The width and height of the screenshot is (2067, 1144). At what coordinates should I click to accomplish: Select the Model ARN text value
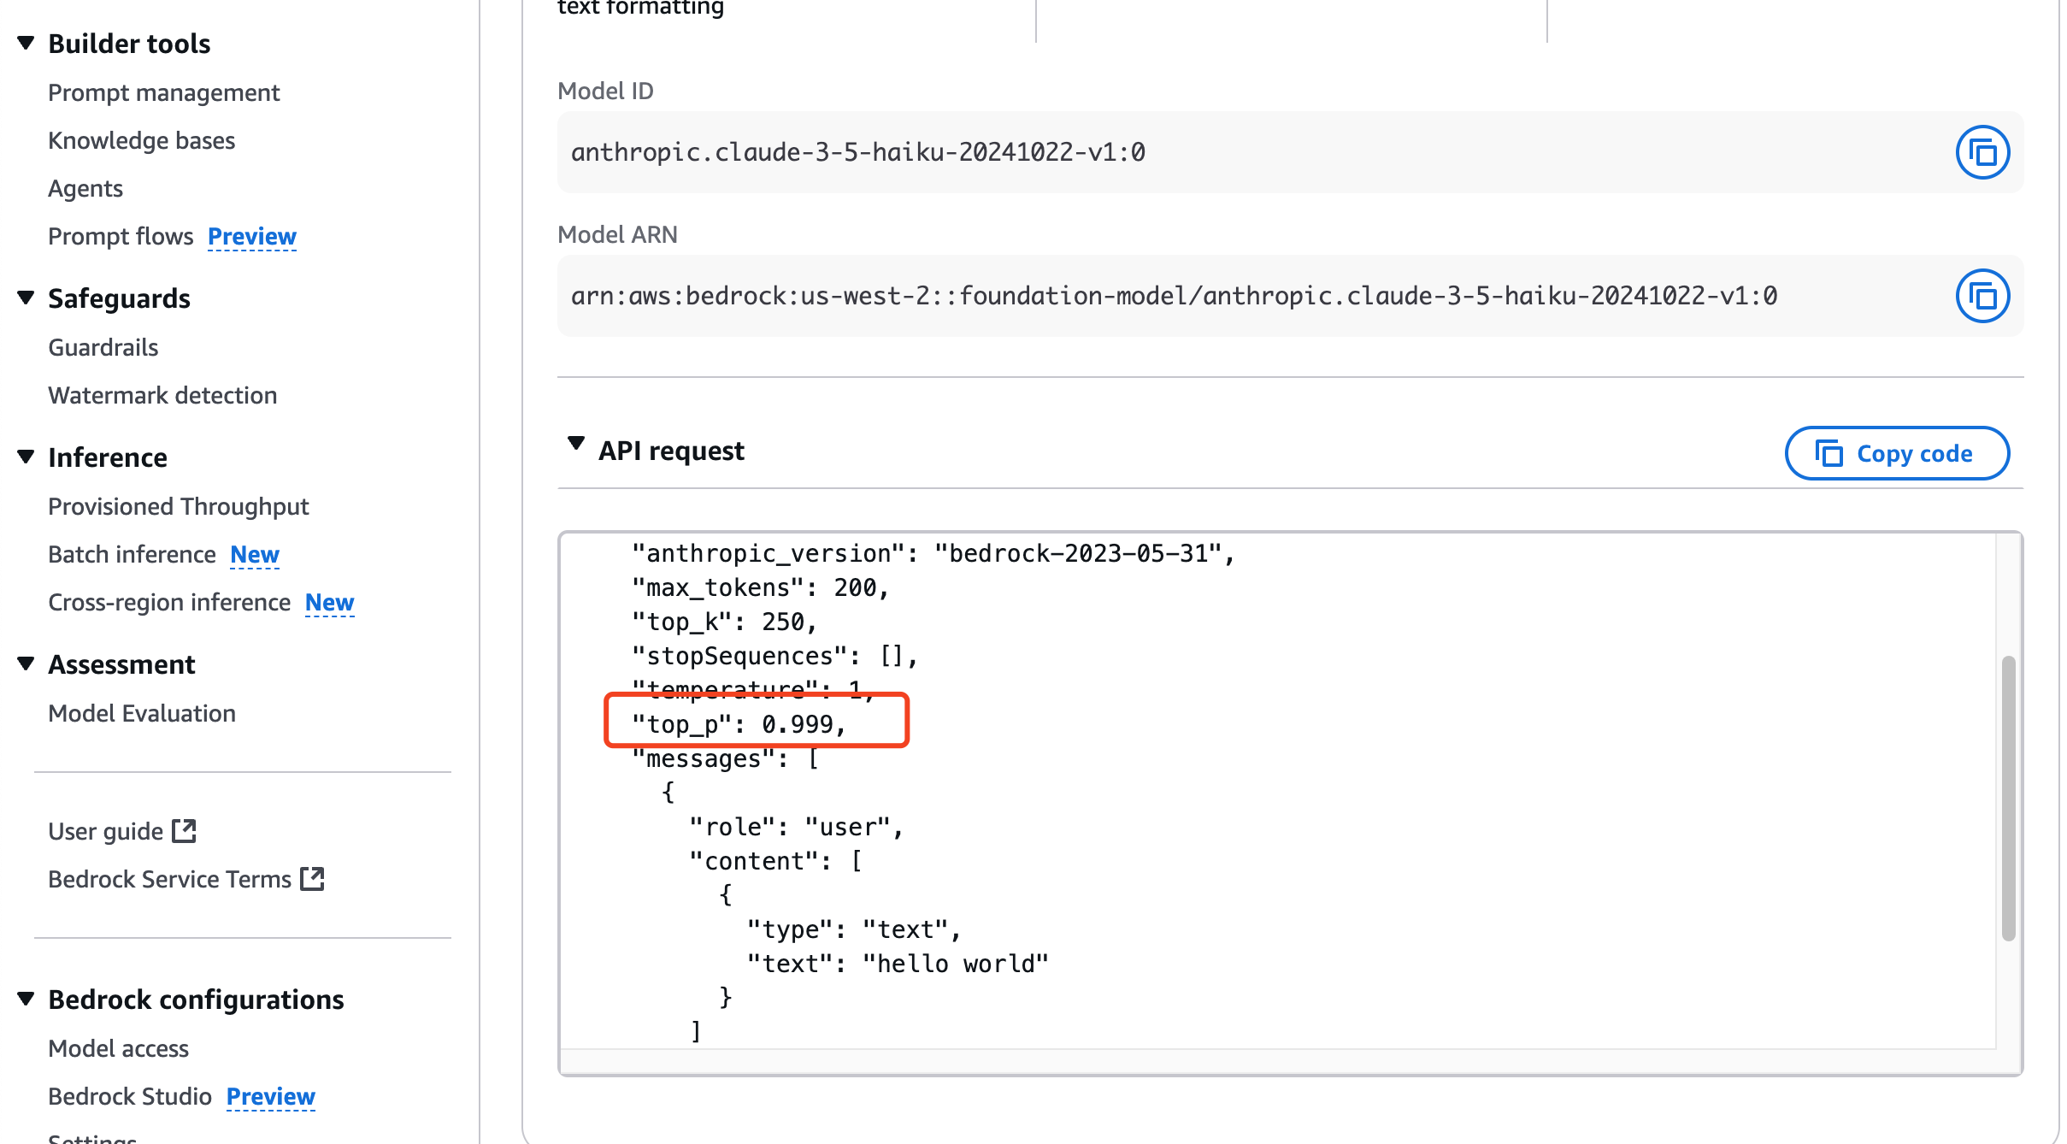(1174, 296)
